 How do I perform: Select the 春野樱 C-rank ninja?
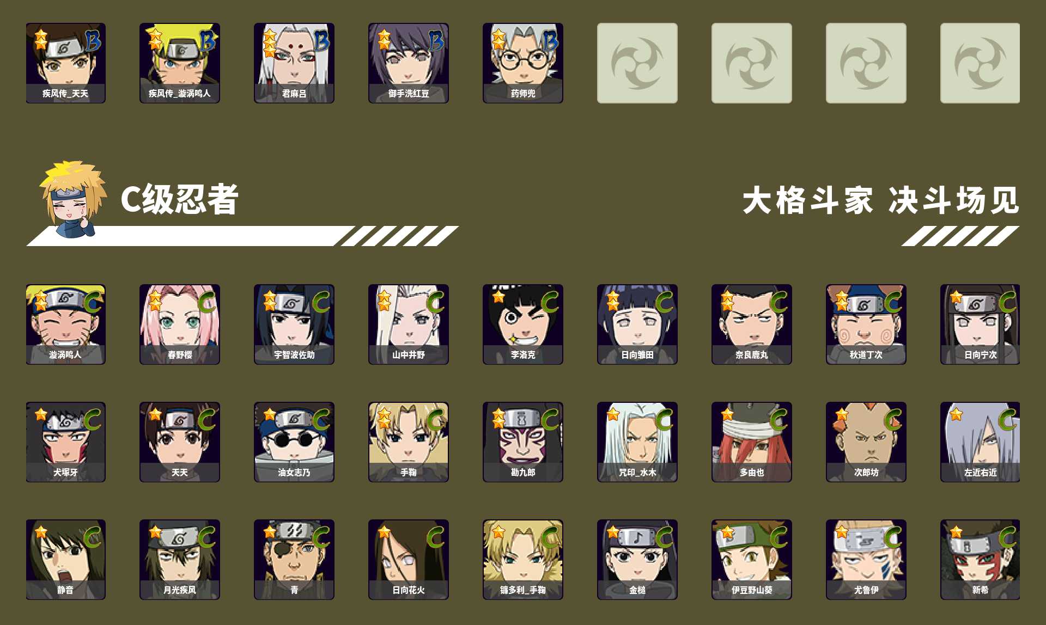180,324
